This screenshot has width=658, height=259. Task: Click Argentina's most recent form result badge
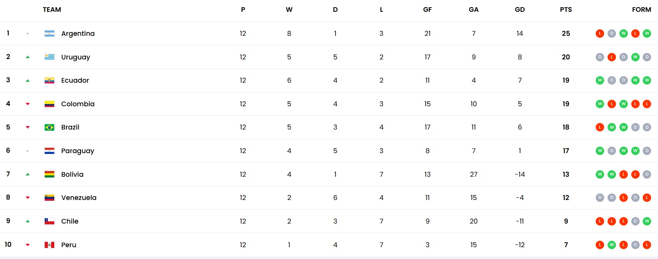647,34
